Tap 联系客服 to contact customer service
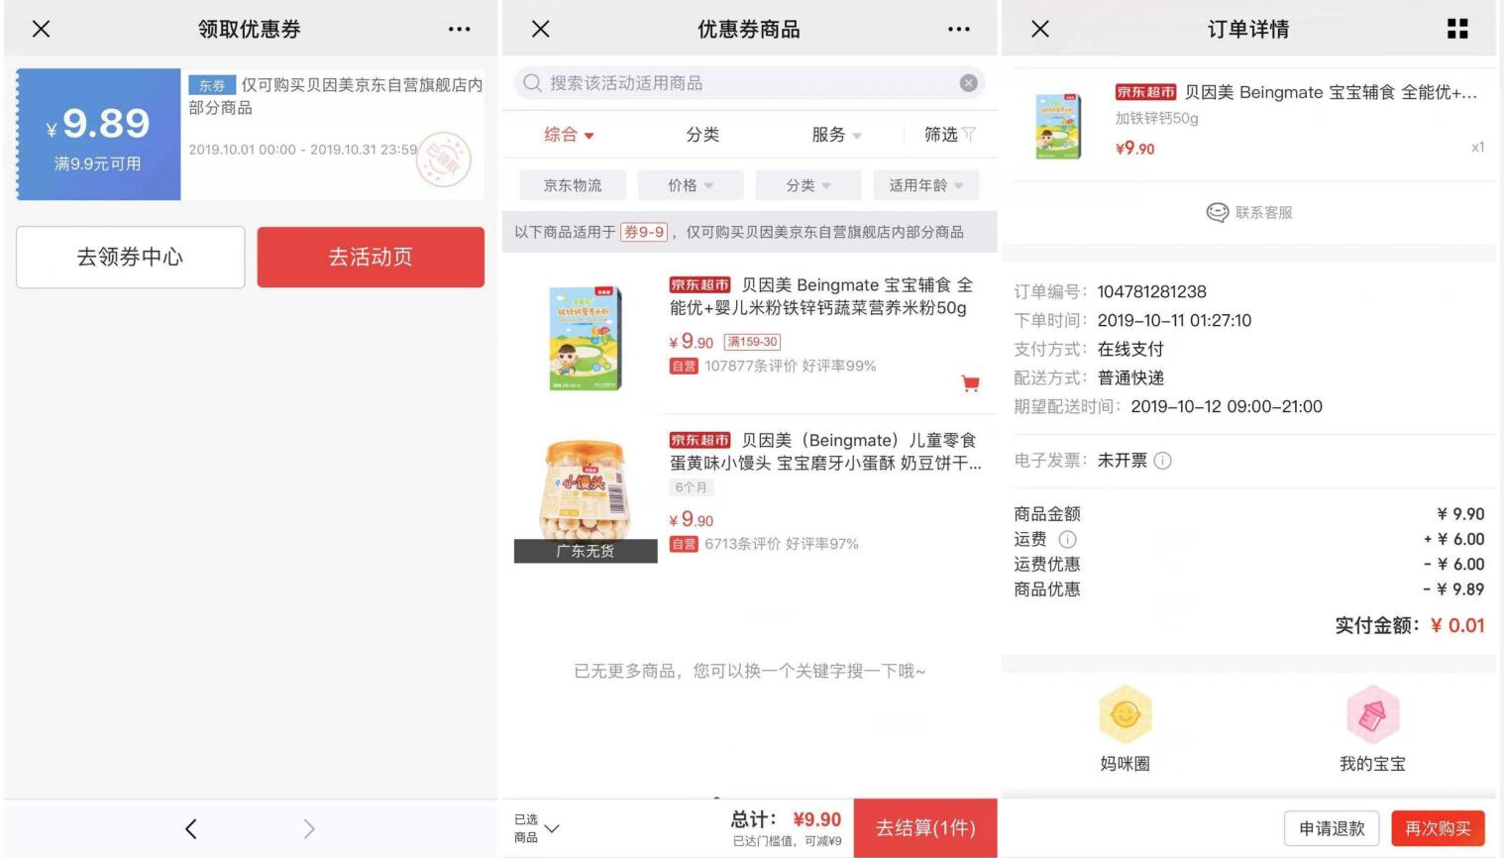 (x=1249, y=212)
